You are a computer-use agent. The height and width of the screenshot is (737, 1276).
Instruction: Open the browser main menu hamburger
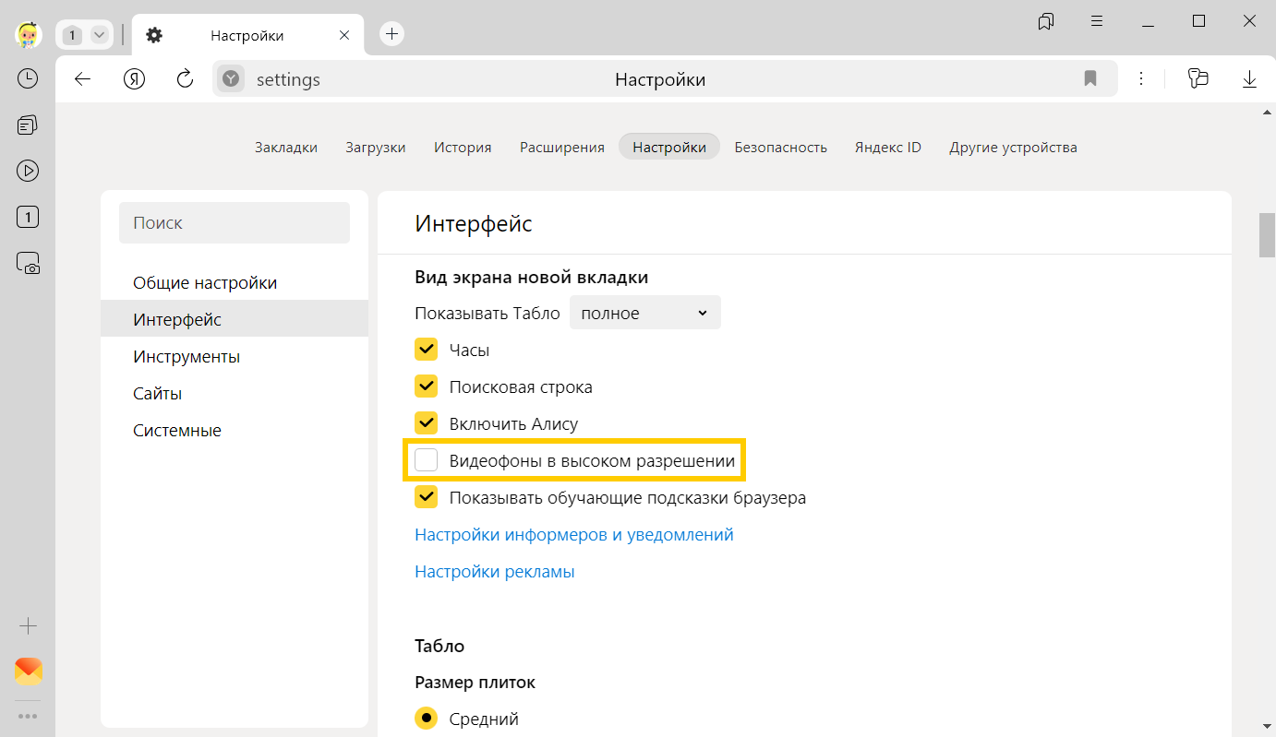click(1097, 21)
